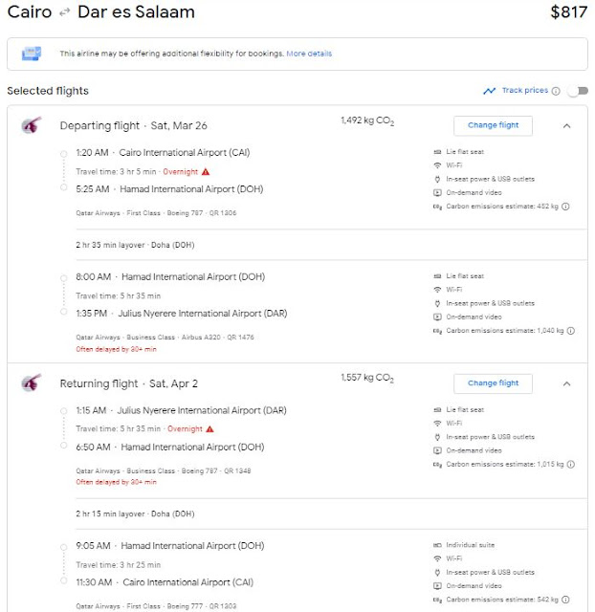Click the Track prices info icon
Screen dimensions: 595x612
tap(556, 91)
